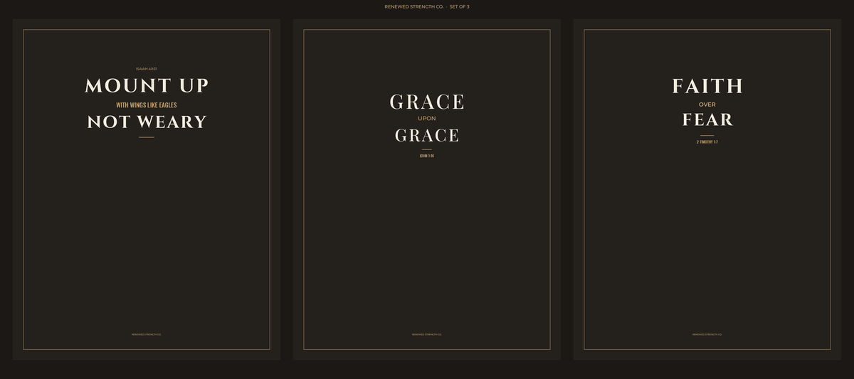Click the 'OVER' word on right poster
Screen dimensions: 854x379
pyautogui.click(x=707, y=105)
